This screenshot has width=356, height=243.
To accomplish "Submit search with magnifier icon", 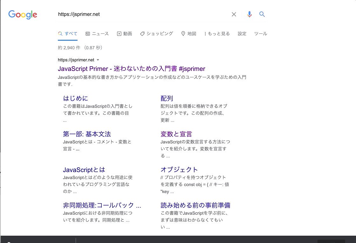I will tap(262, 14).
